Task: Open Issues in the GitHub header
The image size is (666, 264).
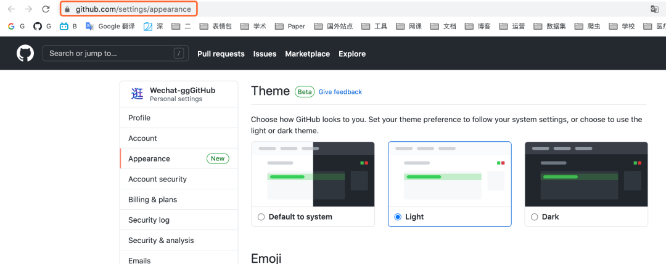Action: (x=265, y=54)
